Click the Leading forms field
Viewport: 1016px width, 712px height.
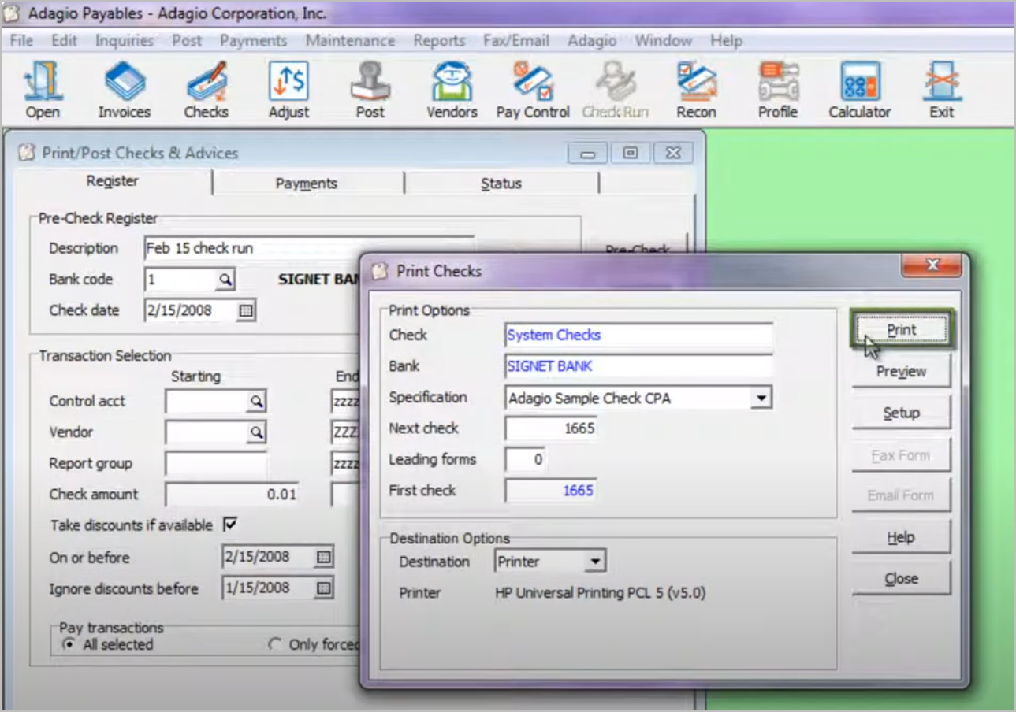pos(525,459)
